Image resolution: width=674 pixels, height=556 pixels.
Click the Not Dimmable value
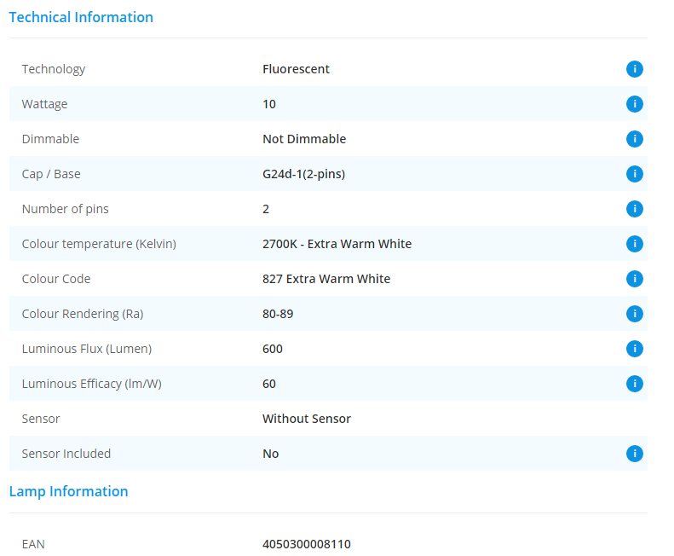[304, 139]
